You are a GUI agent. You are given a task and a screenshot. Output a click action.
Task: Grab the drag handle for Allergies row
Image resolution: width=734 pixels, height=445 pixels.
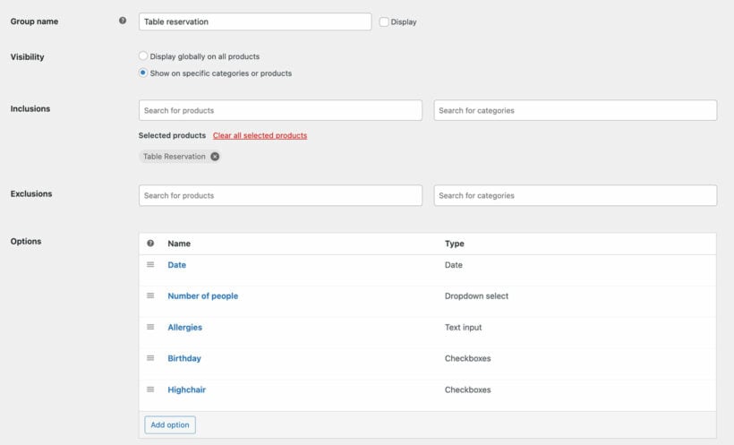(150, 327)
